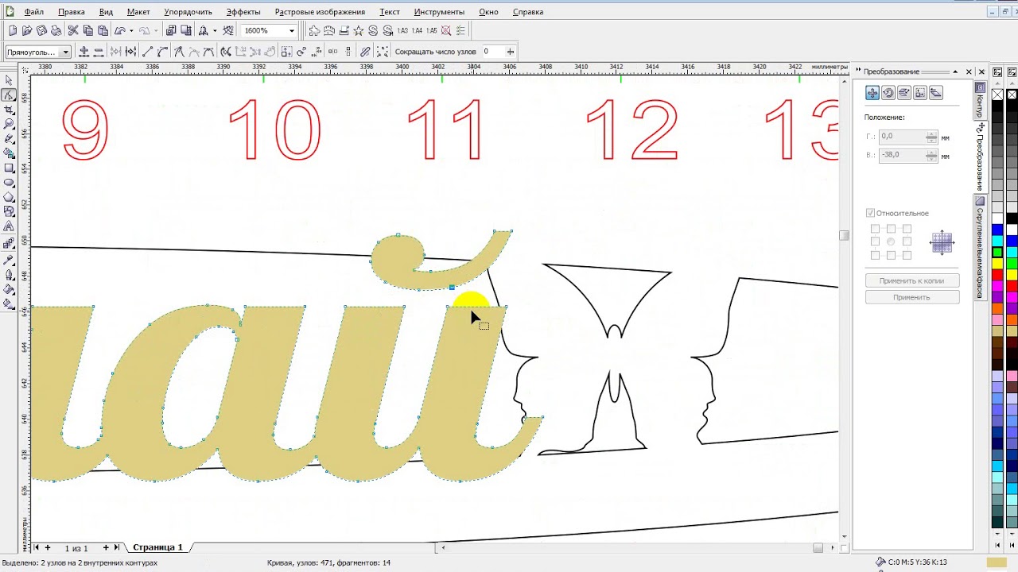This screenshot has height=572, width=1018.
Task: Check the top-left anchor point box
Action: click(x=875, y=229)
